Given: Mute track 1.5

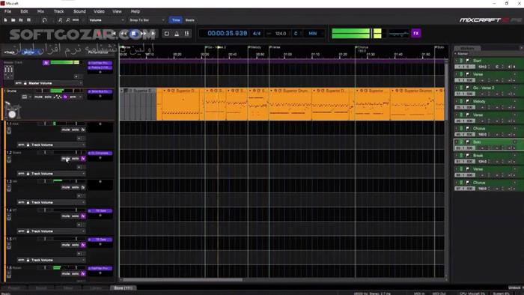Looking at the screenshot, I should (x=66, y=245).
